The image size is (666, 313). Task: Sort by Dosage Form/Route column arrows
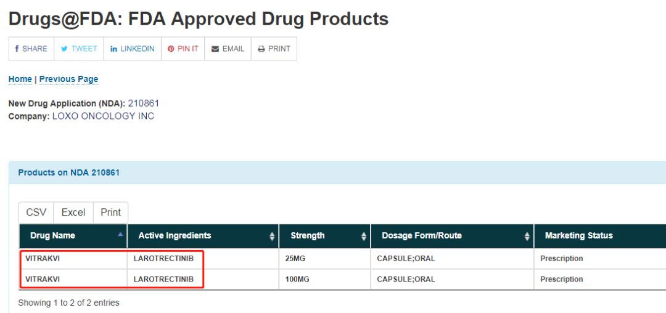pos(527,236)
